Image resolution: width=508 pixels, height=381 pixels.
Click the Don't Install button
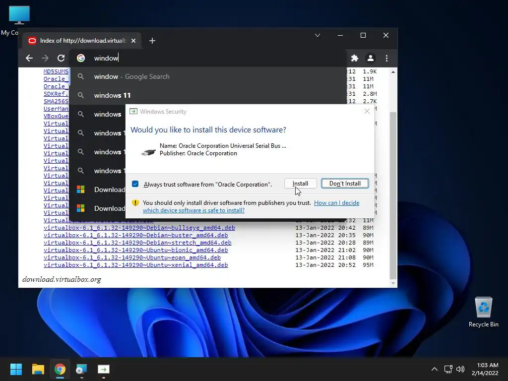345,184
